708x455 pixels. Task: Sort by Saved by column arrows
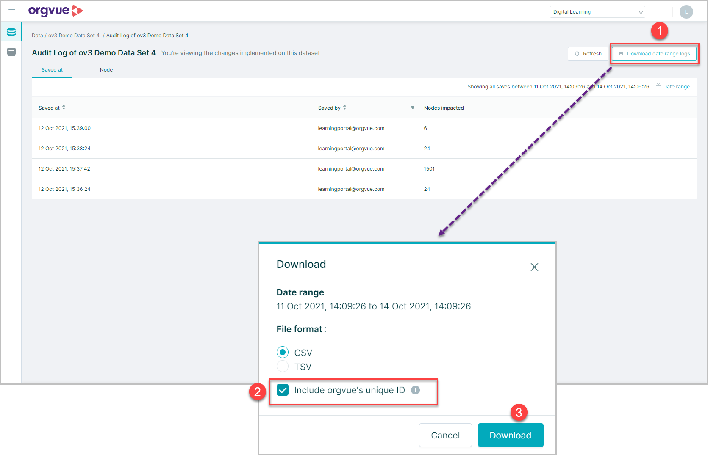point(345,108)
